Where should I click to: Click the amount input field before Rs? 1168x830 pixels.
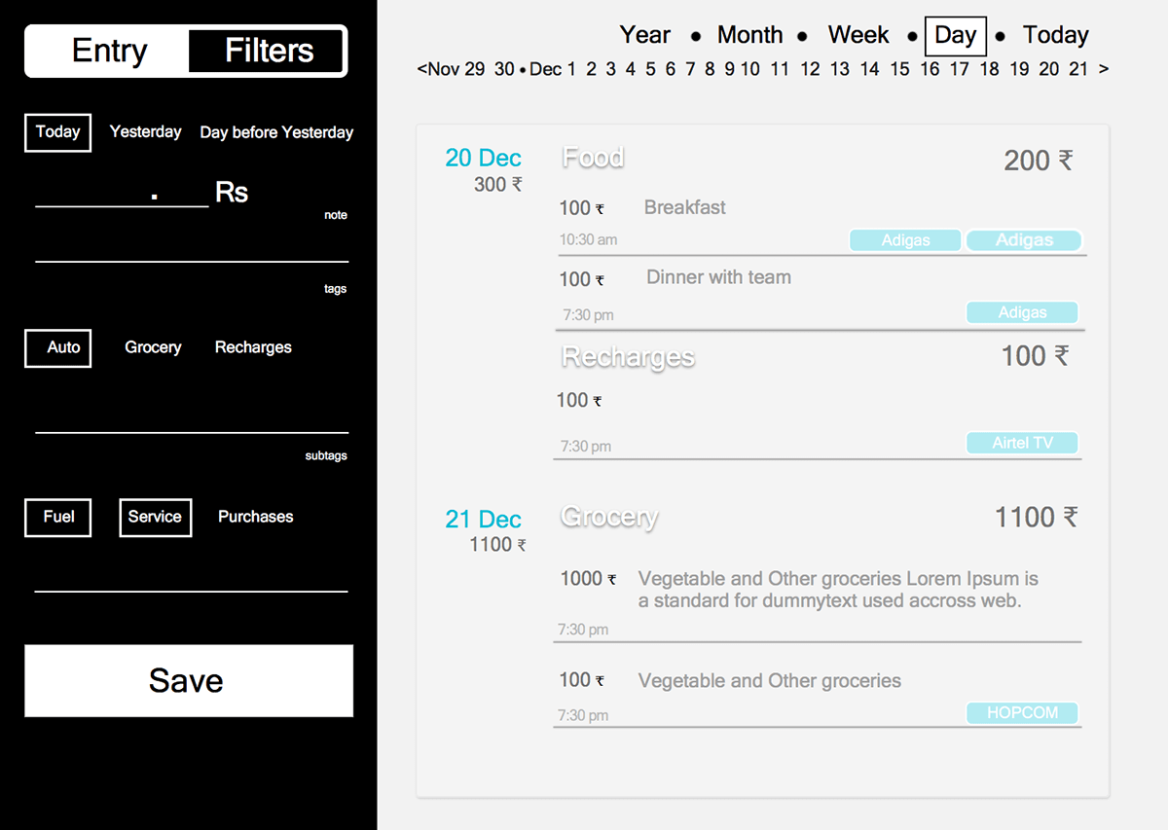click(122, 193)
